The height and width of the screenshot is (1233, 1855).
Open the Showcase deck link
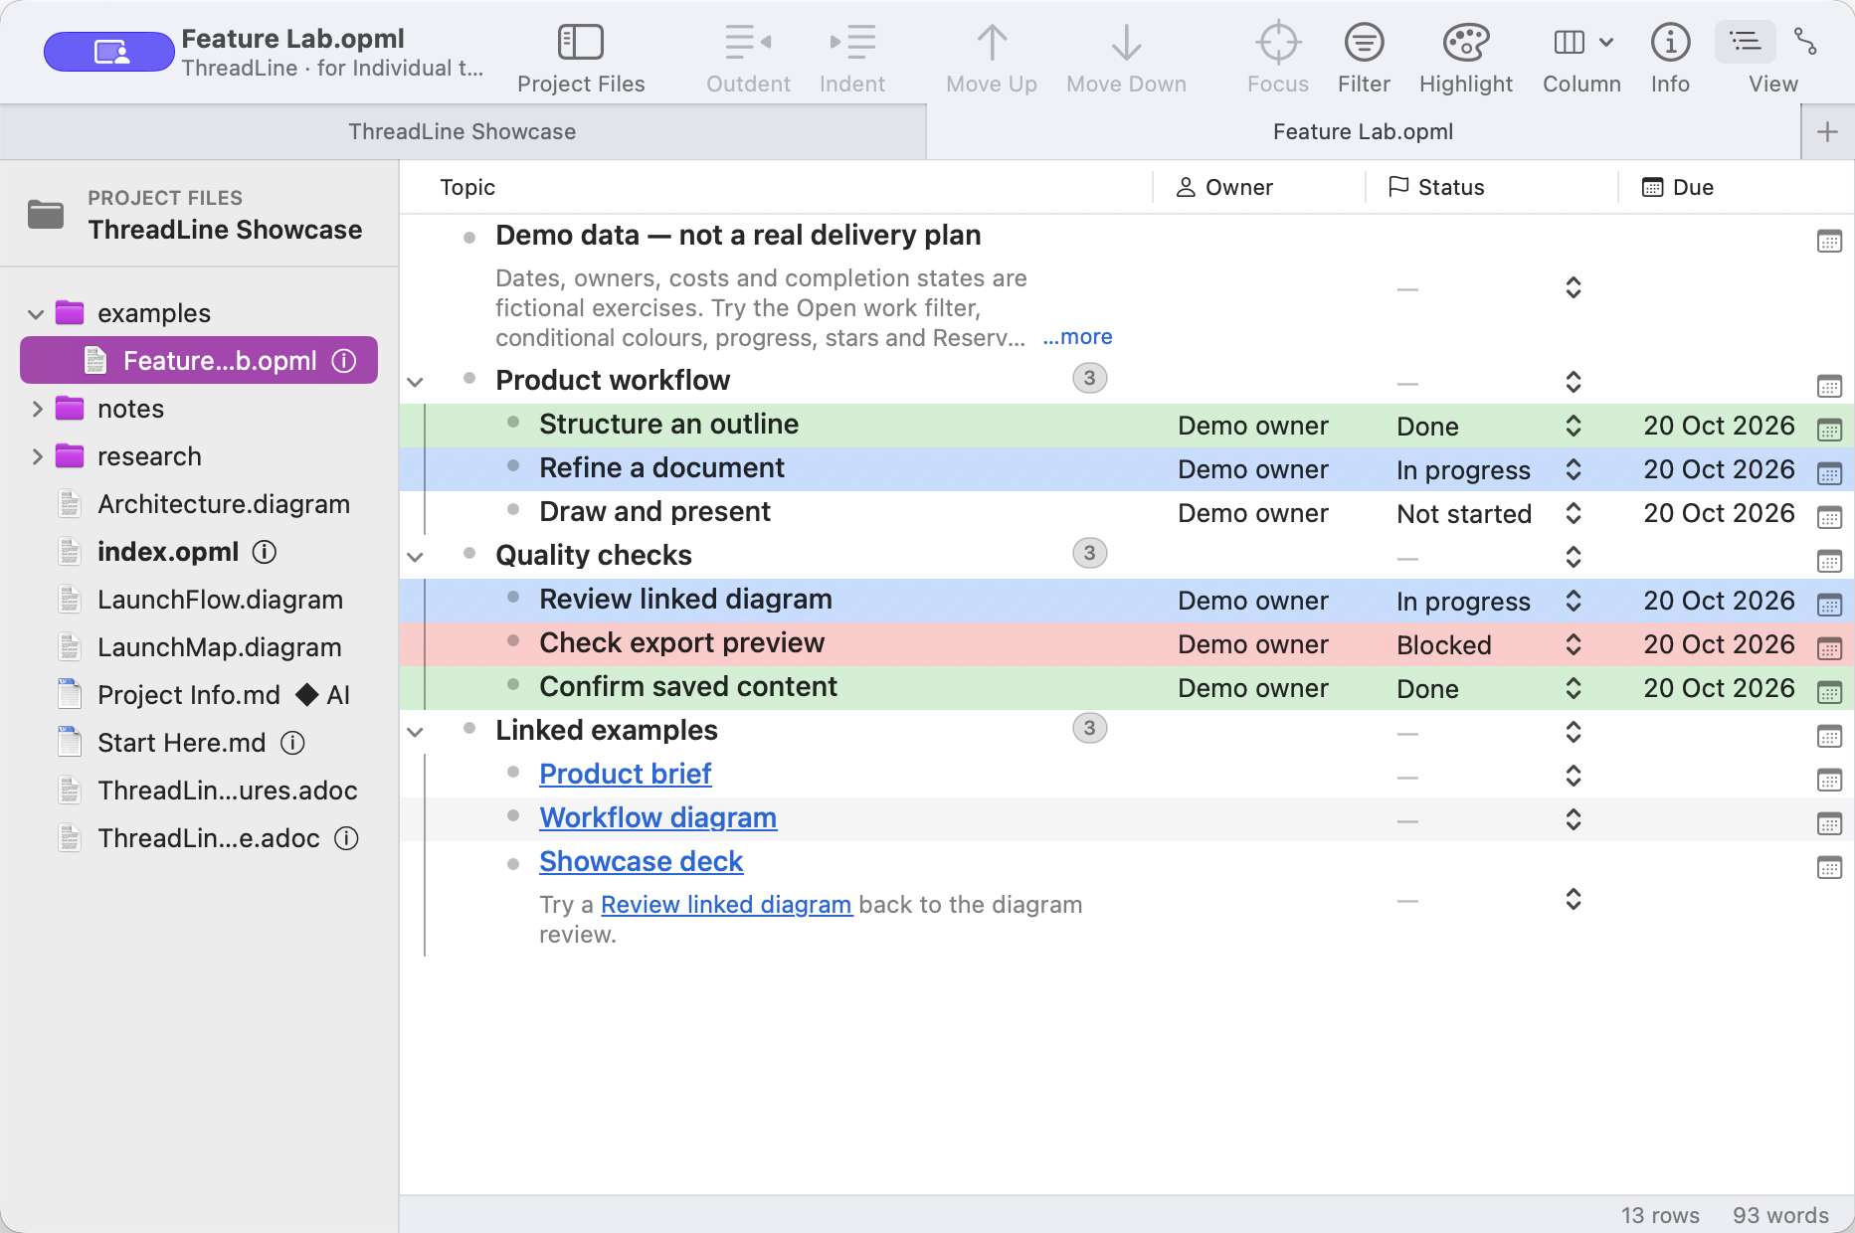tap(641, 861)
